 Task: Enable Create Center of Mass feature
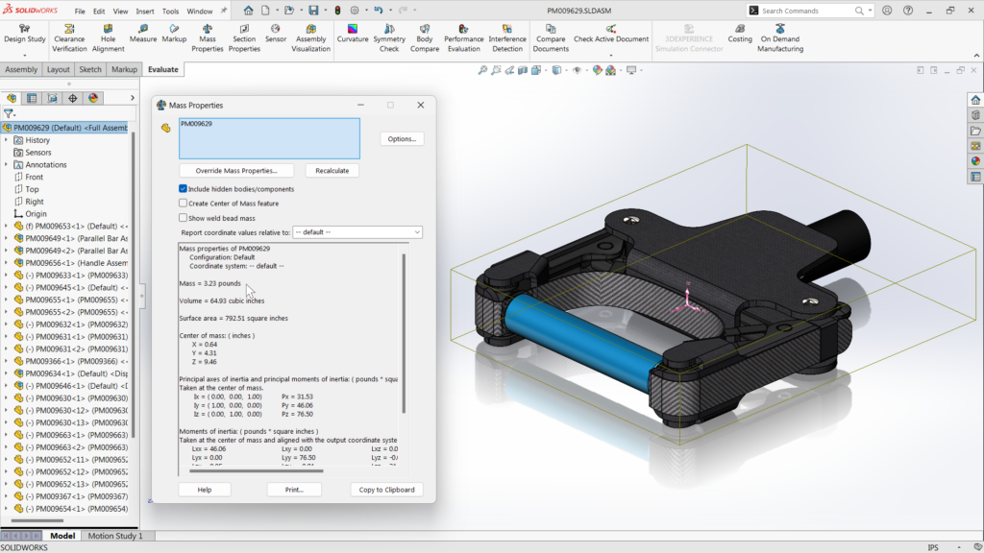click(x=184, y=203)
